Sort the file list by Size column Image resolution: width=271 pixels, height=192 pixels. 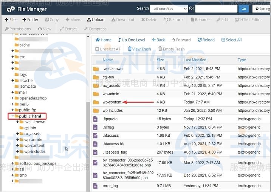click(x=160, y=60)
